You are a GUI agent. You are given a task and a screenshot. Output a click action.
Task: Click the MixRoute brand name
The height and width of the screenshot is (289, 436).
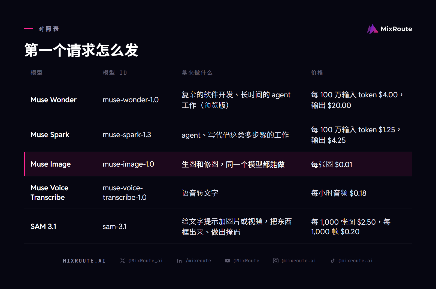click(x=396, y=29)
